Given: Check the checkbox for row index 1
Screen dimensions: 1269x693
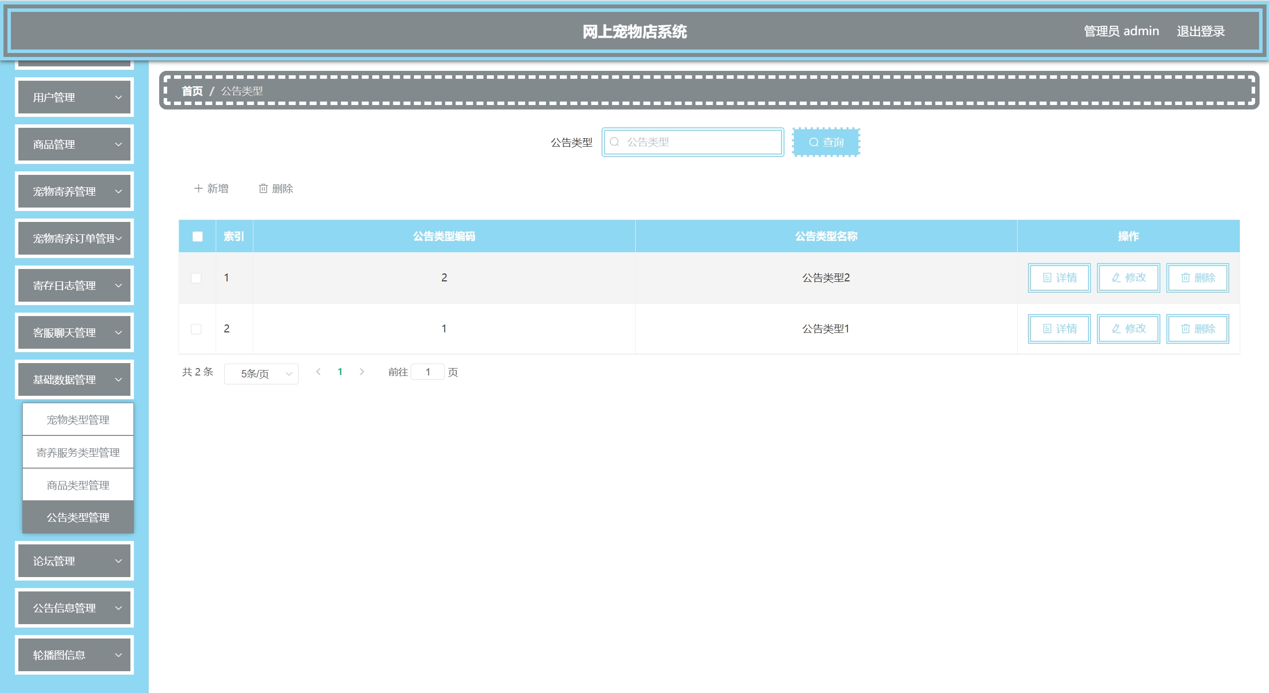Looking at the screenshot, I should point(196,278).
